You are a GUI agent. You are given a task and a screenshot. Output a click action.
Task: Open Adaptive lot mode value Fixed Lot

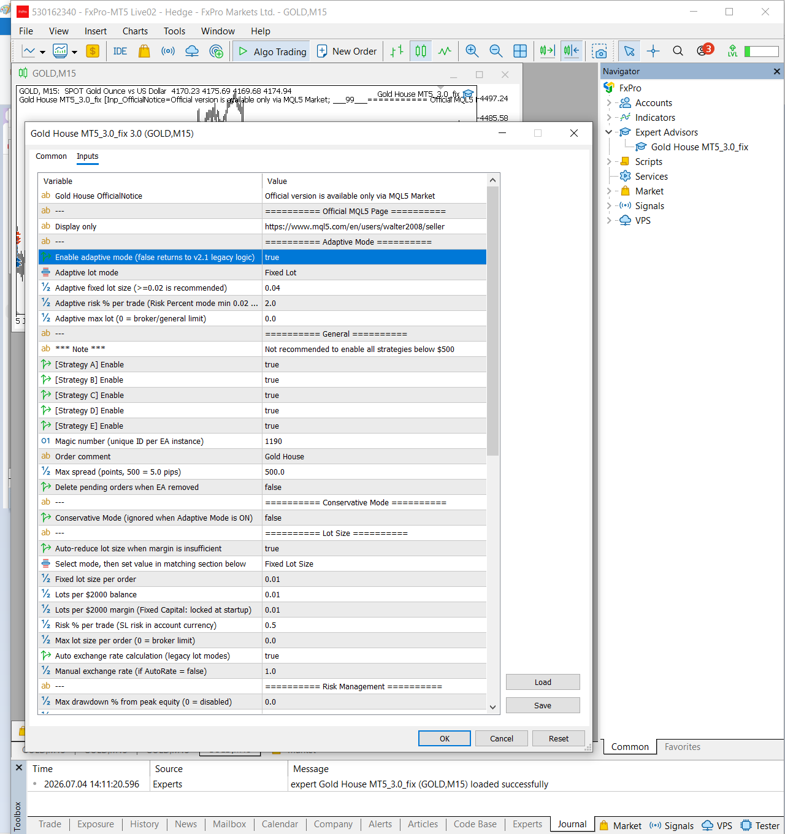pos(374,273)
